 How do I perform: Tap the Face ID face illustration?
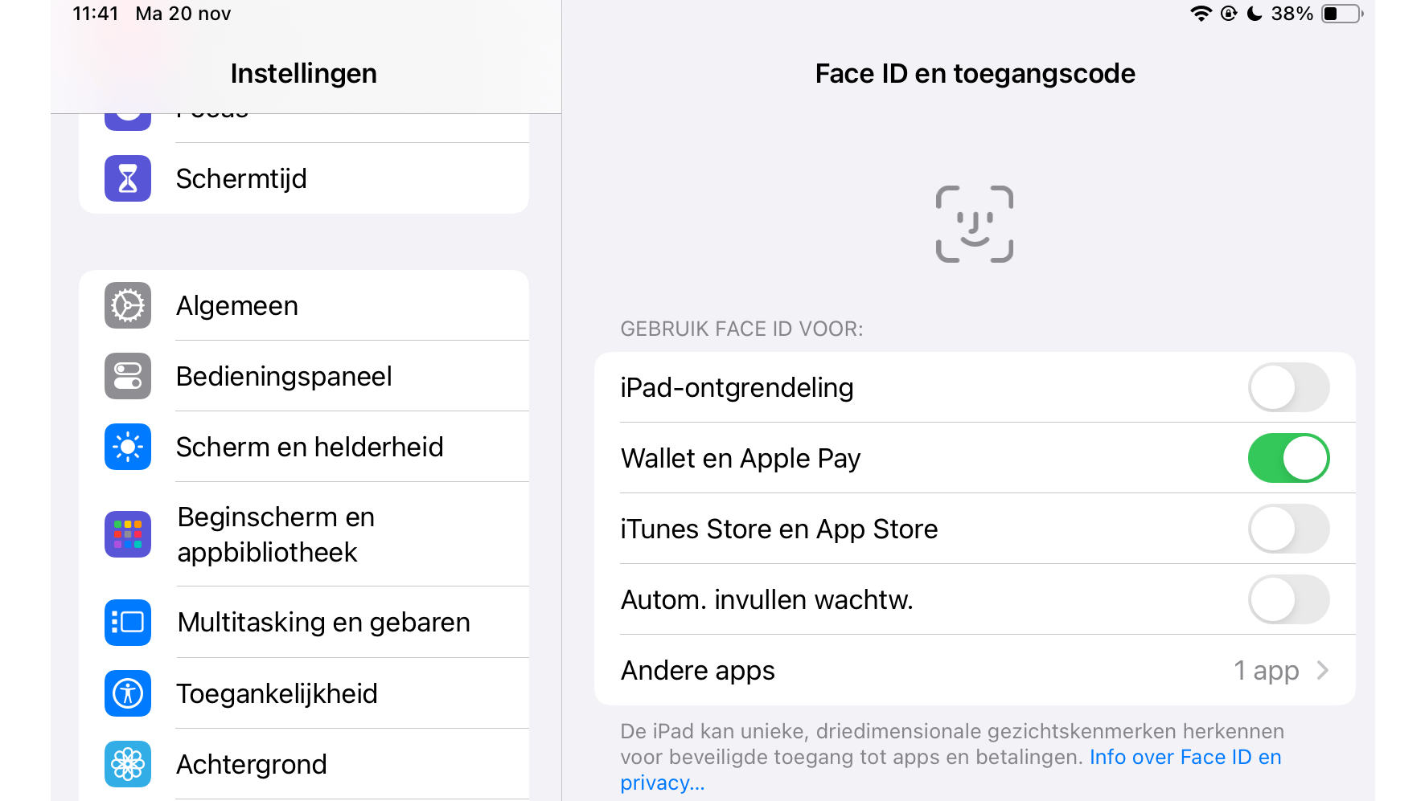pyautogui.click(x=974, y=224)
